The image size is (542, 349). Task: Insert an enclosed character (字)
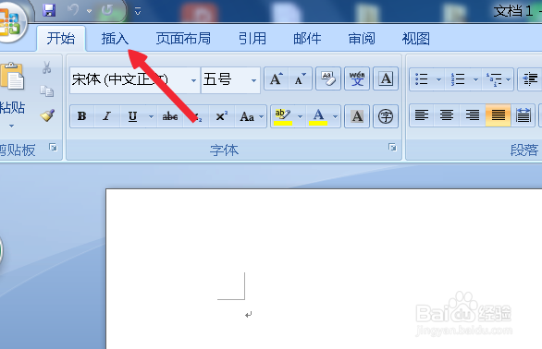[x=386, y=116]
